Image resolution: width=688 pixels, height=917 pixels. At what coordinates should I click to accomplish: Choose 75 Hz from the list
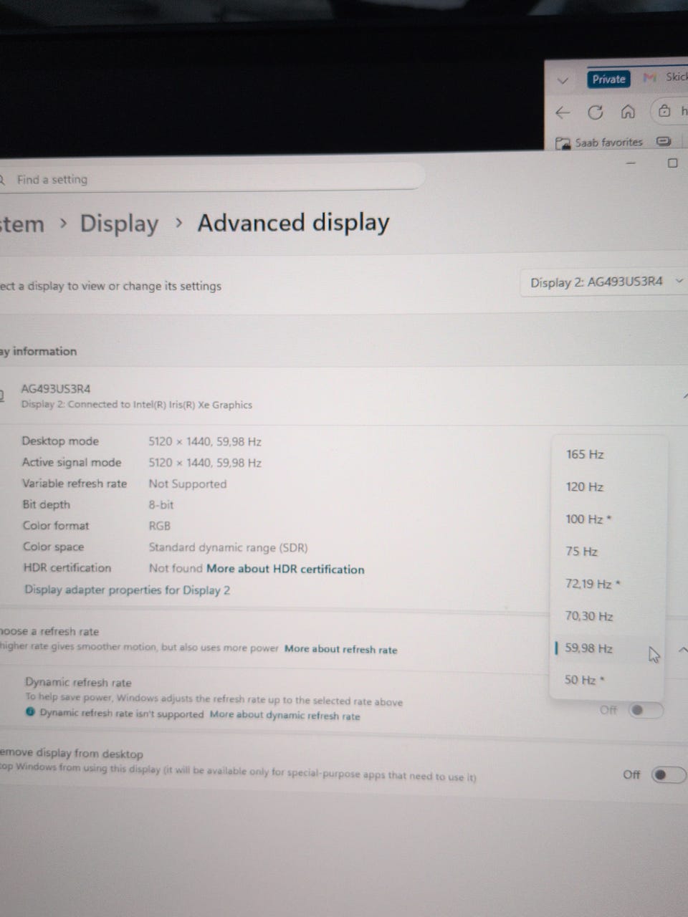[x=581, y=551]
